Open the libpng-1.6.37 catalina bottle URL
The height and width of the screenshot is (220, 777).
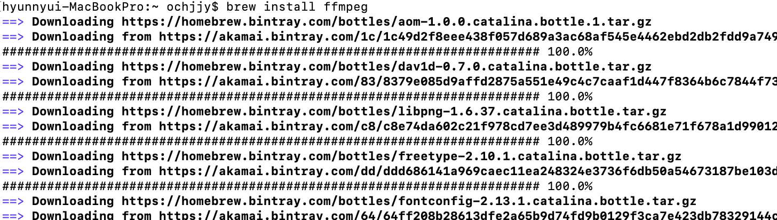(x=394, y=112)
